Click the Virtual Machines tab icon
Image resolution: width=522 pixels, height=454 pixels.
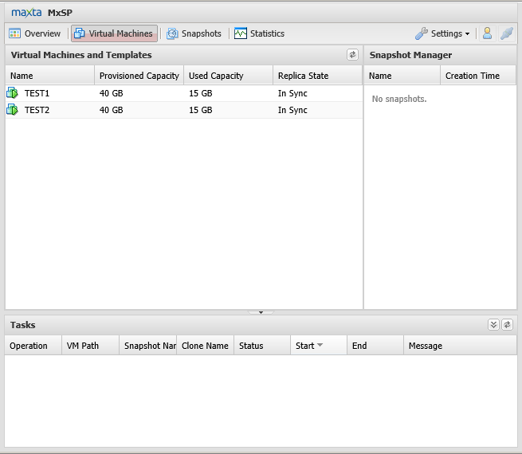[79, 33]
